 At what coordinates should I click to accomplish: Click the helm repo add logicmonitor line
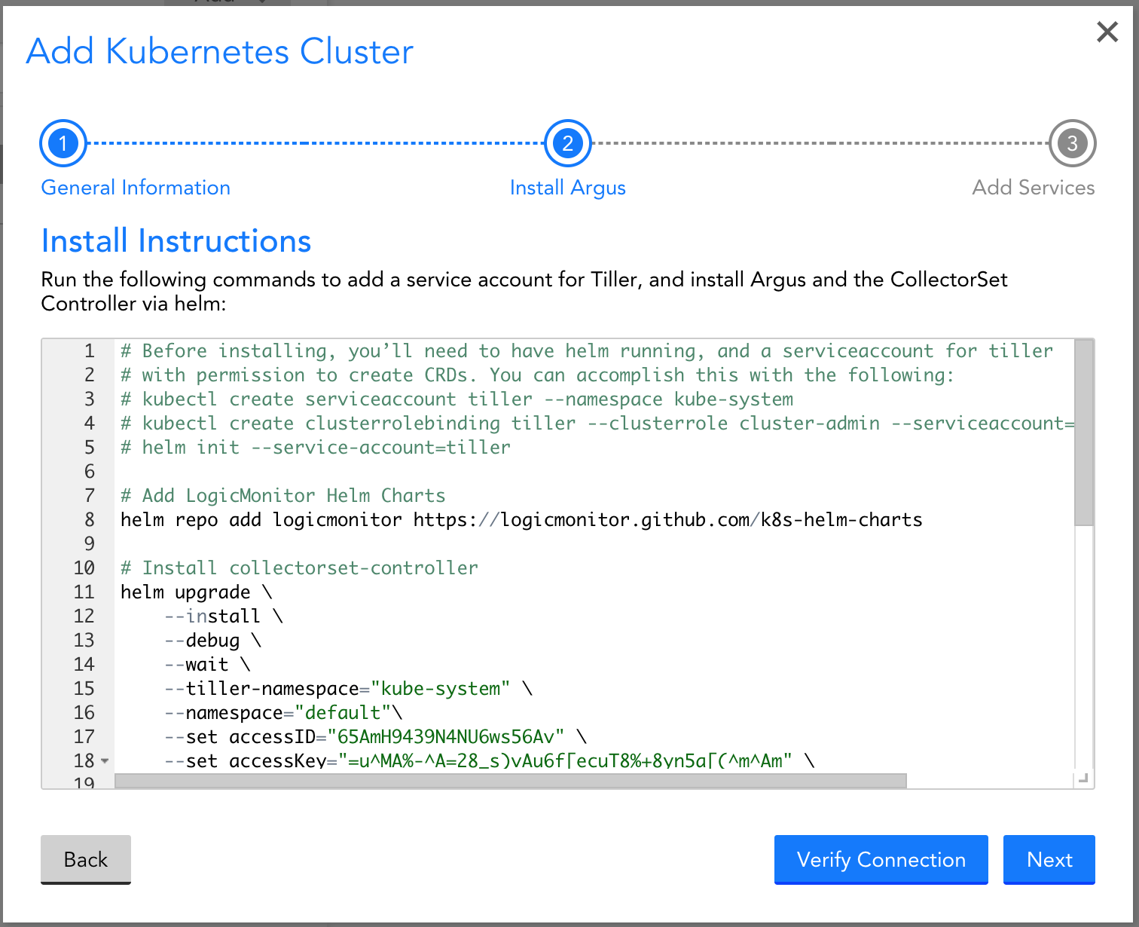pyautogui.click(x=521, y=520)
